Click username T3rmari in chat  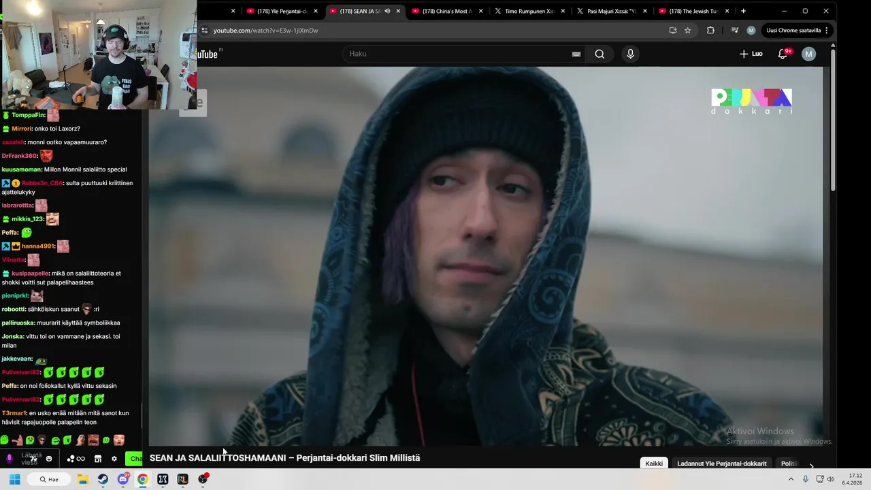click(x=14, y=413)
